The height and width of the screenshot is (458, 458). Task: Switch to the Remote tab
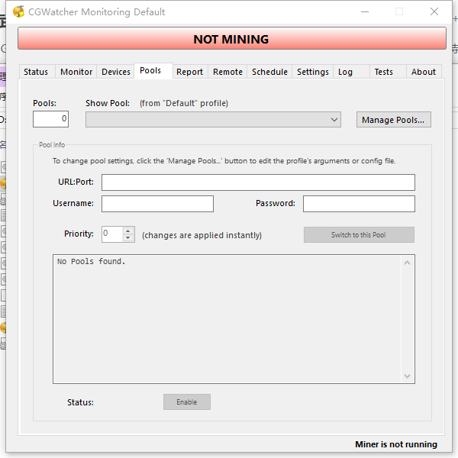click(227, 72)
